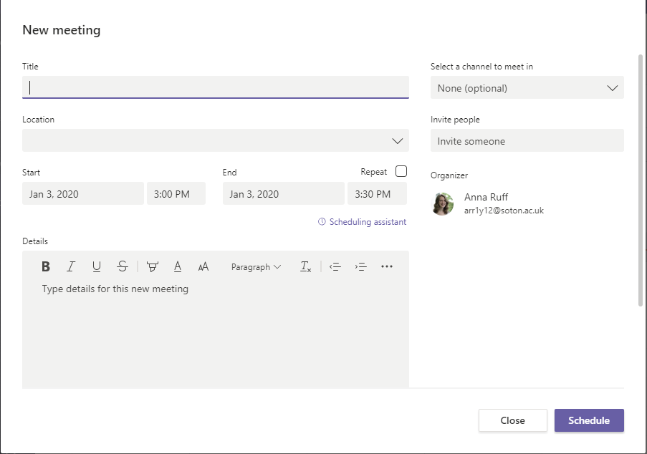Enable strikethrough text formatting
The height and width of the screenshot is (454, 647).
(123, 266)
